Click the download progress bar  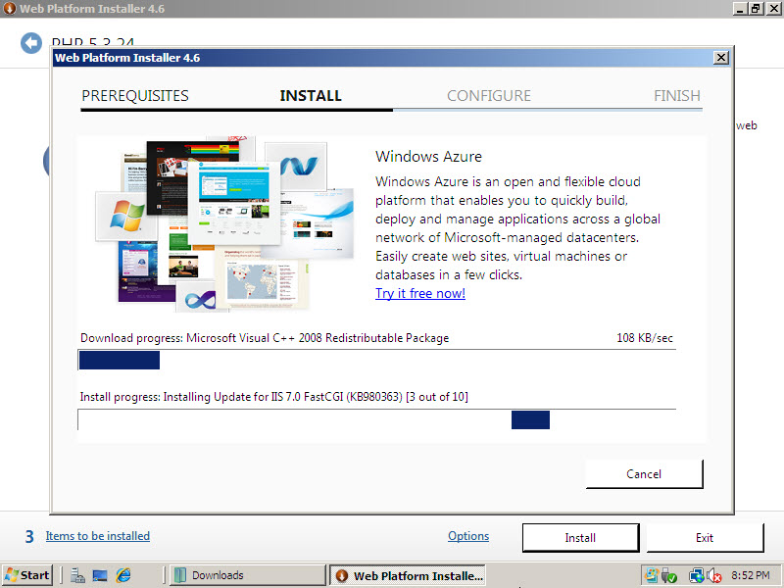377,360
